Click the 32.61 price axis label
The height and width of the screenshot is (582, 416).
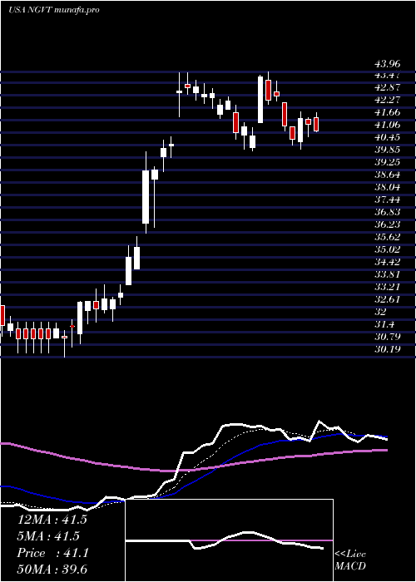click(387, 299)
